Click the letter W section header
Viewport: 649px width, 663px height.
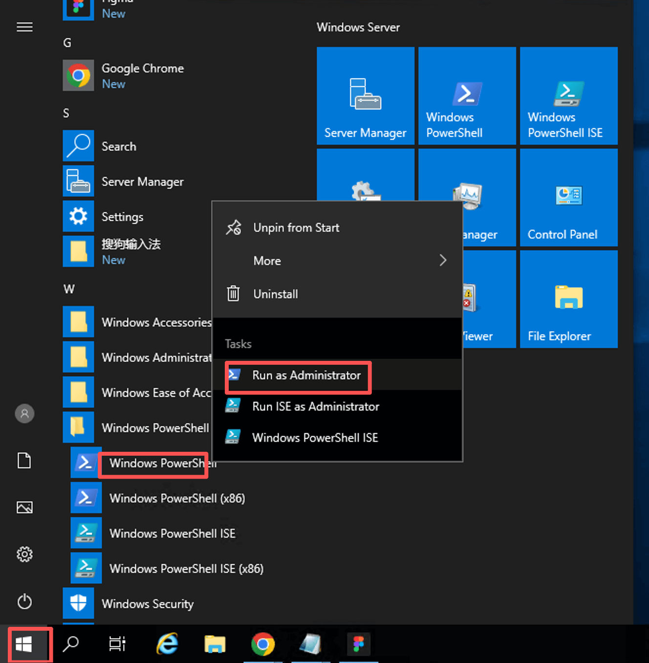pos(69,289)
